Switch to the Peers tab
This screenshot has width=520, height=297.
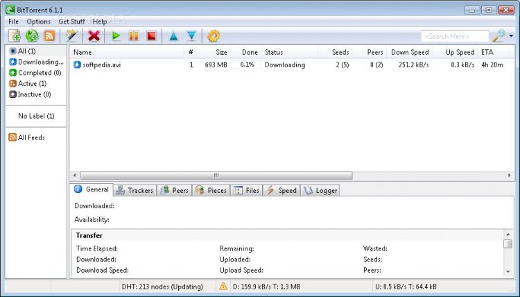coord(175,190)
